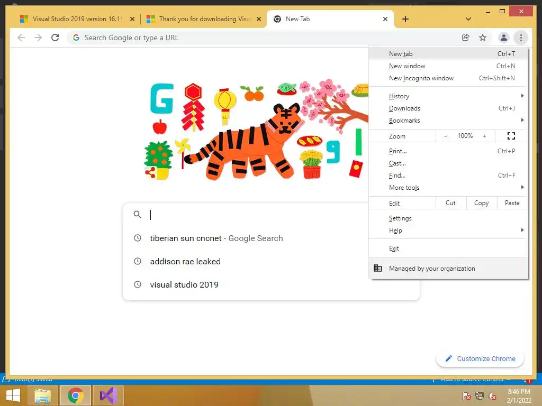Expand the Bookmarks submenu

click(448, 120)
